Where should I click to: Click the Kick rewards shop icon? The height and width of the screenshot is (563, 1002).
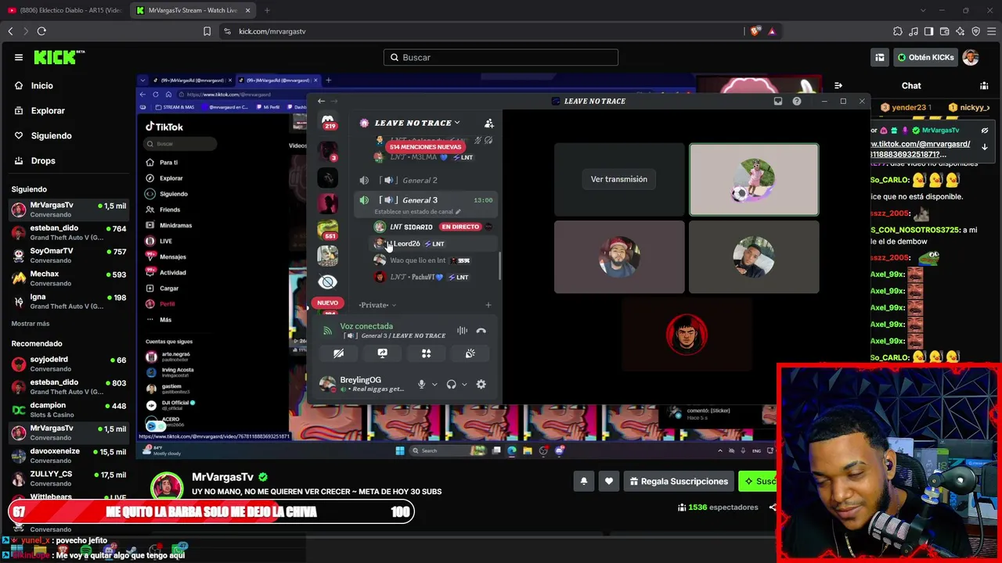pyautogui.click(x=880, y=57)
